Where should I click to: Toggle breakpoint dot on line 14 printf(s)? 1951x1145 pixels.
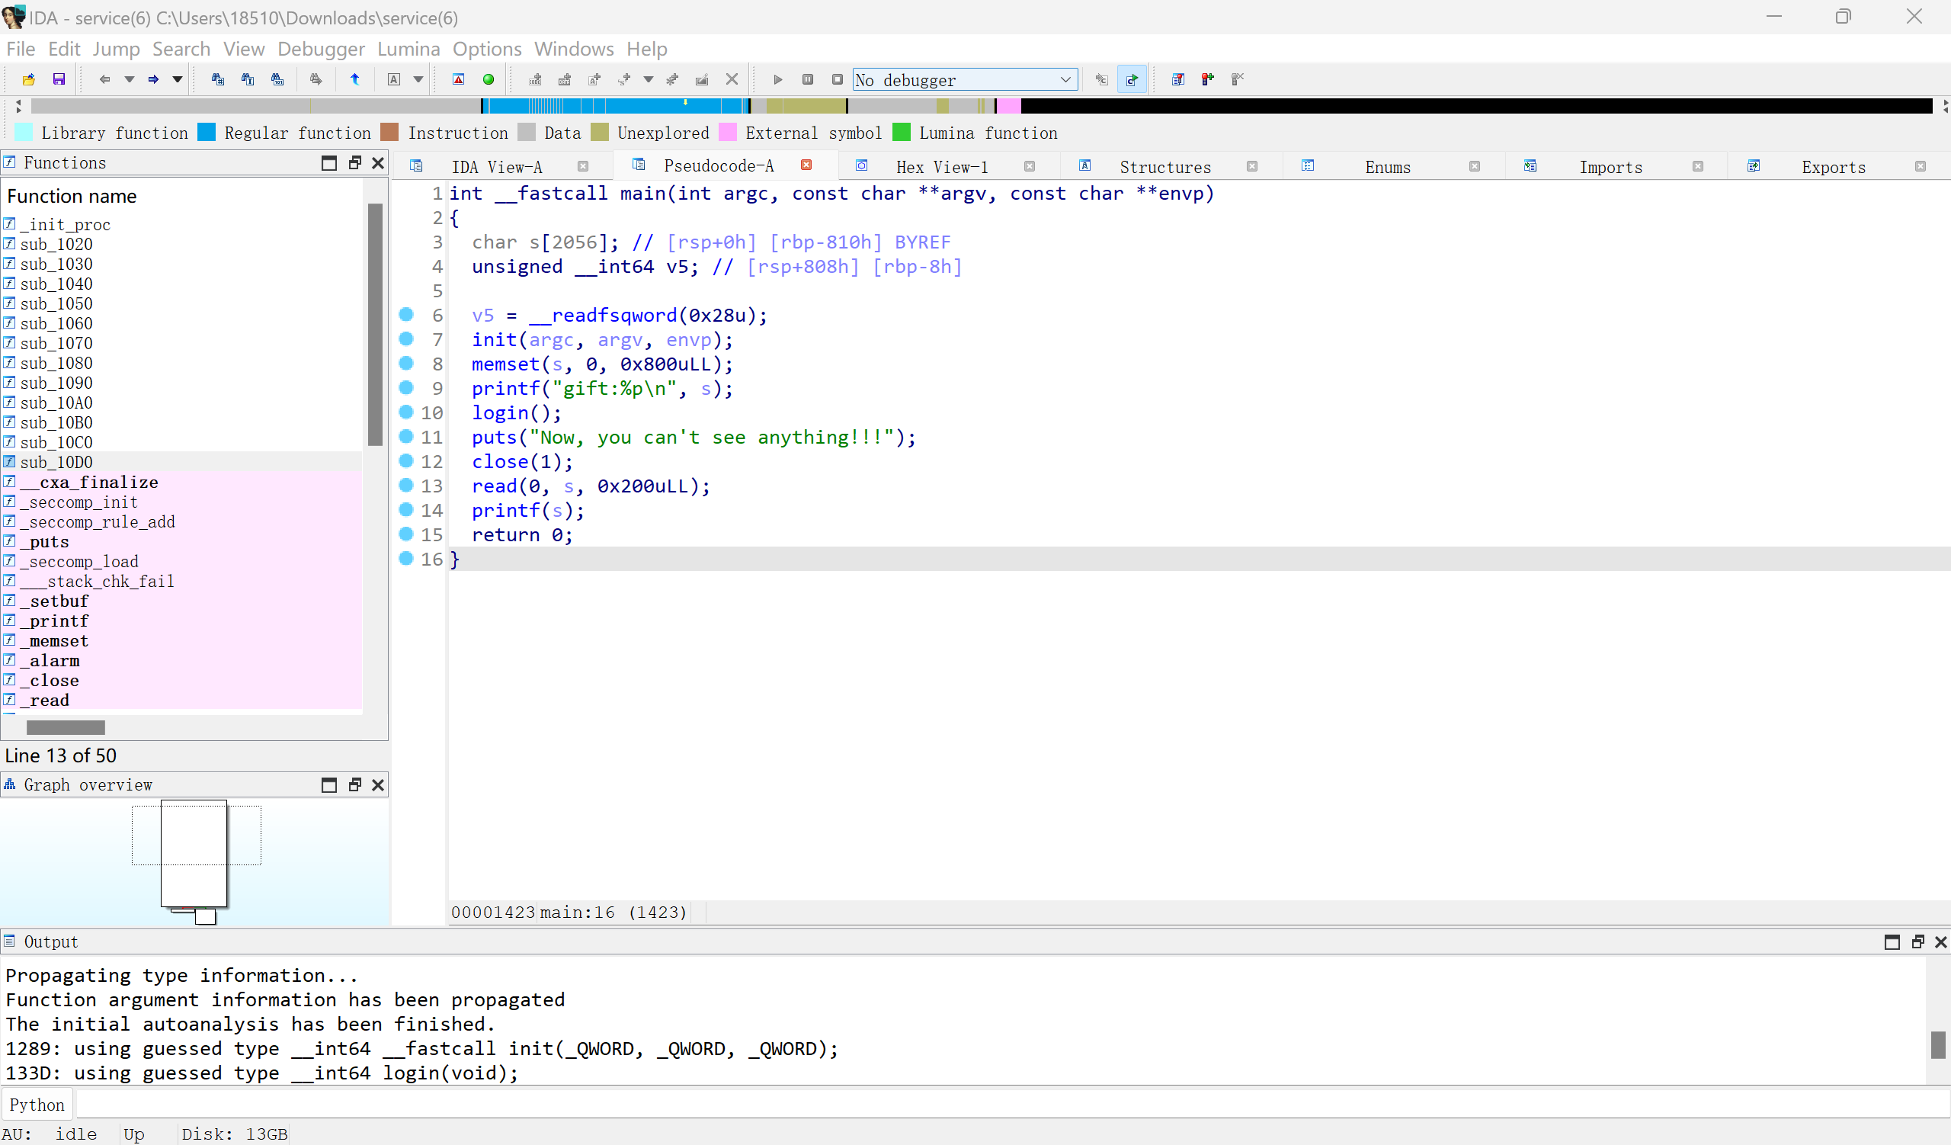(x=405, y=509)
